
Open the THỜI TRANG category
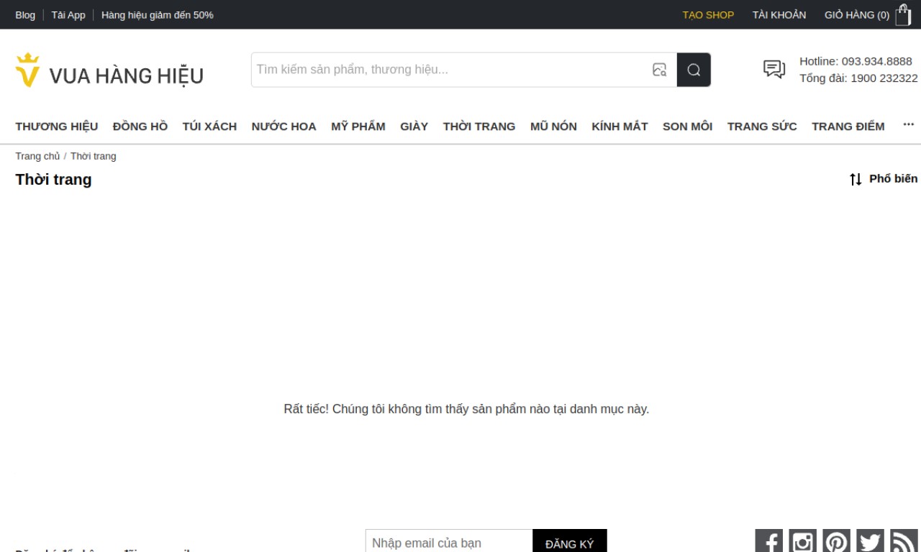pyautogui.click(x=479, y=126)
